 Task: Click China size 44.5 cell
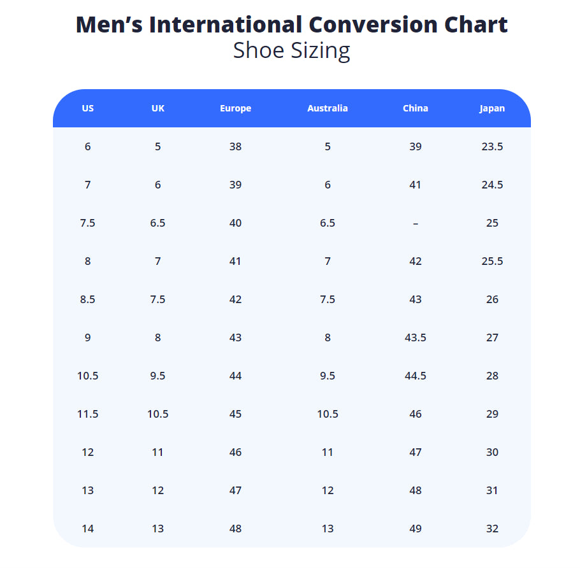[416, 376]
